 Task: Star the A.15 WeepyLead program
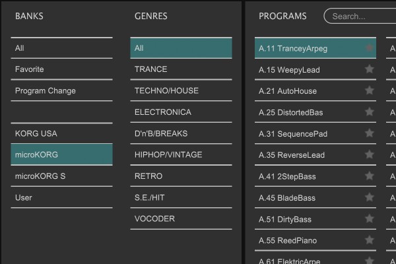[x=369, y=69]
